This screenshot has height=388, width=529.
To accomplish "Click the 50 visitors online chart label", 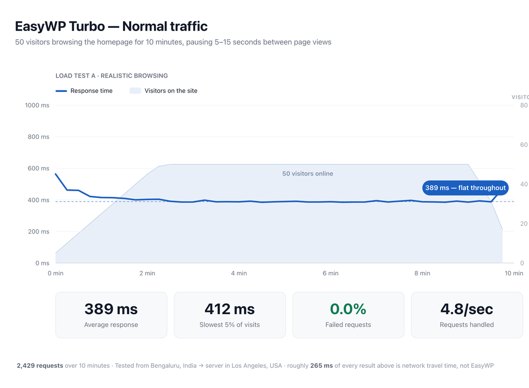I will (308, 174).
